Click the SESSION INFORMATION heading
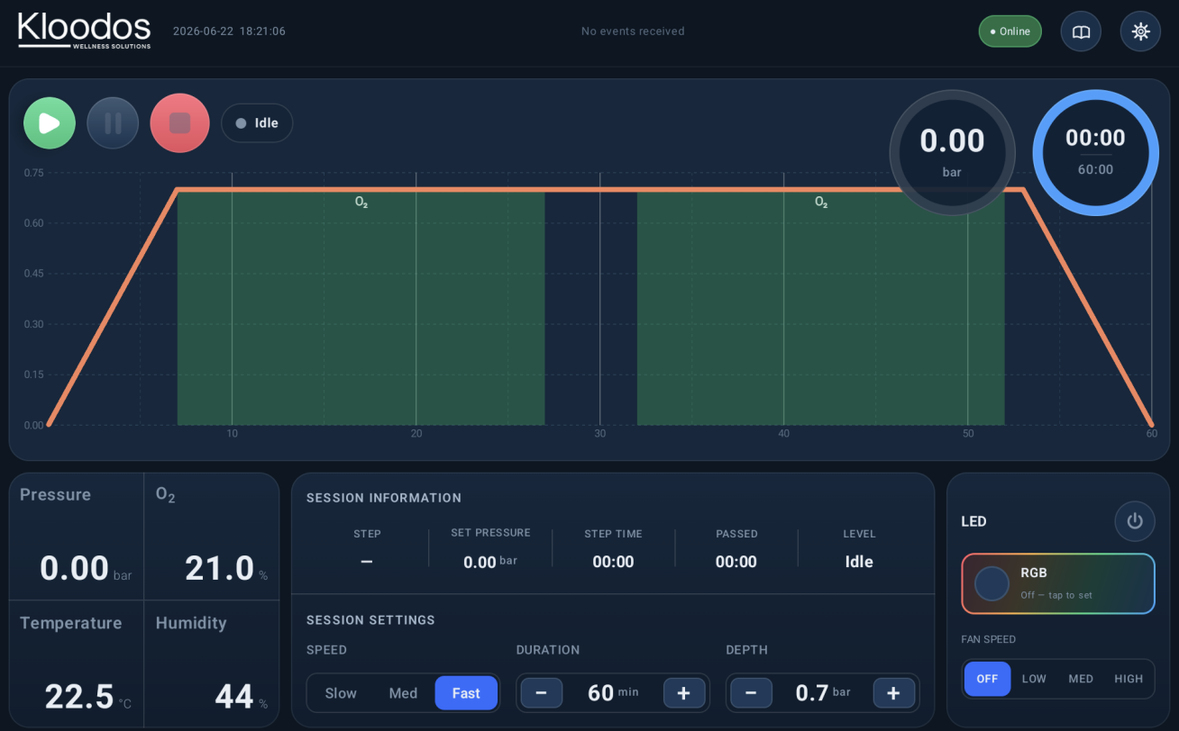This screenshot has height=731, width=1179. pos(384,498)
